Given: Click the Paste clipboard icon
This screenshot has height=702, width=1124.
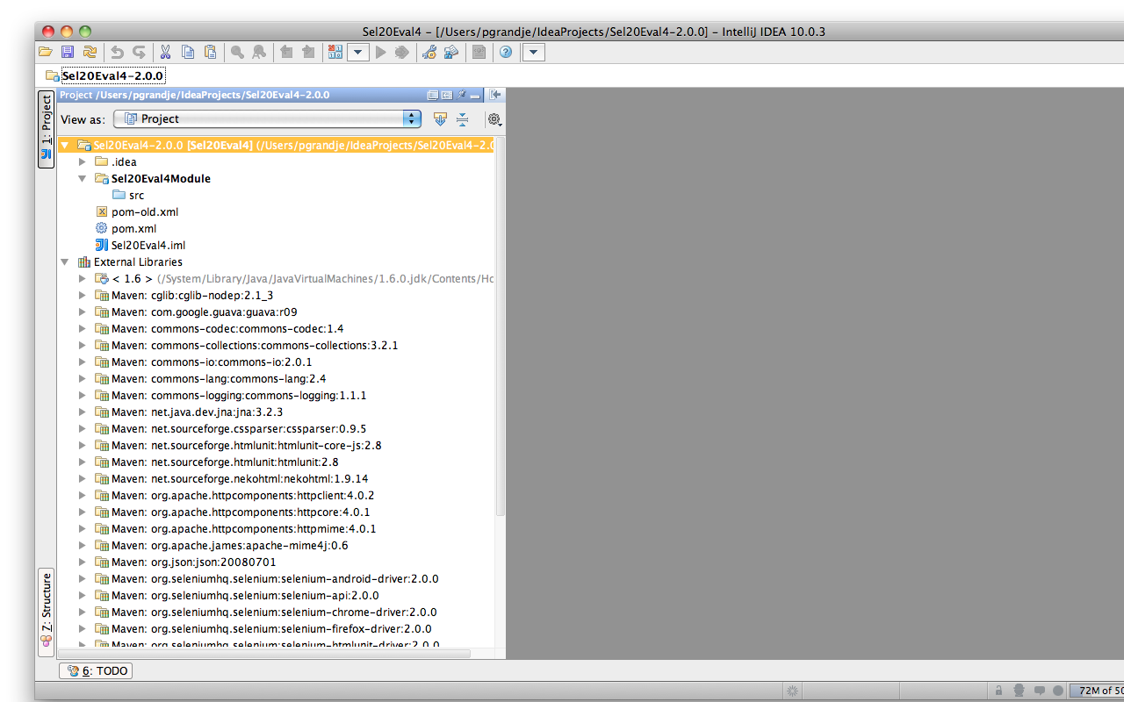Looking at the screenshot, I should click(210, 53).
